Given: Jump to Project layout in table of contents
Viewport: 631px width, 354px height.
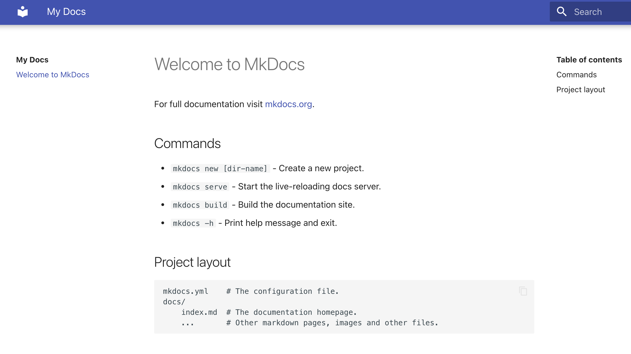Looking at the screenshot, I should [x=580, y=89].
